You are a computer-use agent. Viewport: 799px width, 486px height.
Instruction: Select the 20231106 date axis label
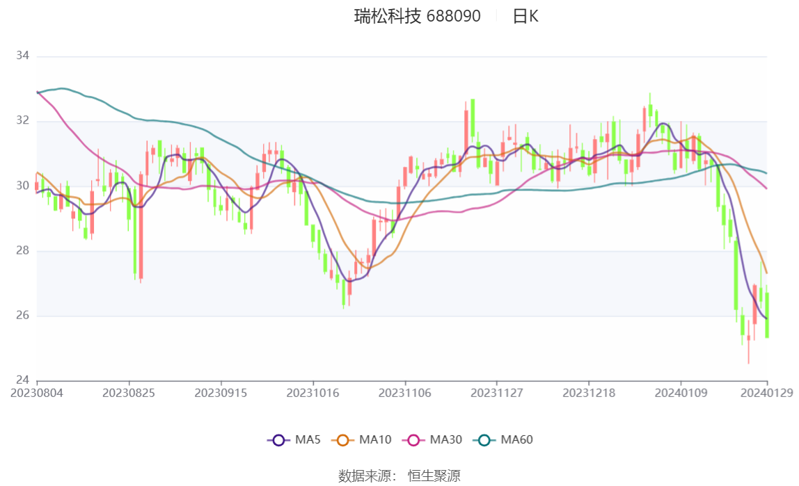tap(405, 394)
